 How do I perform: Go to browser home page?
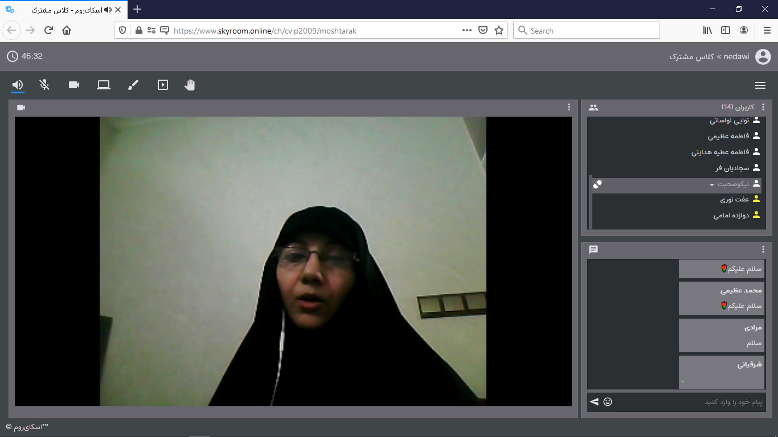point(67,31)
